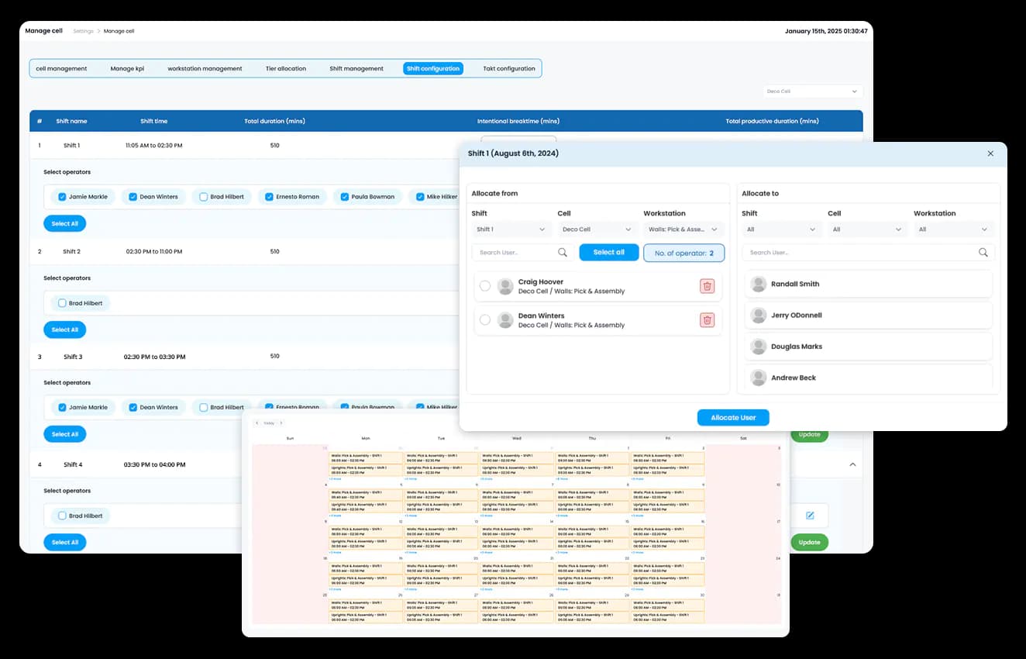Uncheck Jamie Markle in Shift 1 operators
Viewport: 1026px width, 659px height.
(63, 197)
